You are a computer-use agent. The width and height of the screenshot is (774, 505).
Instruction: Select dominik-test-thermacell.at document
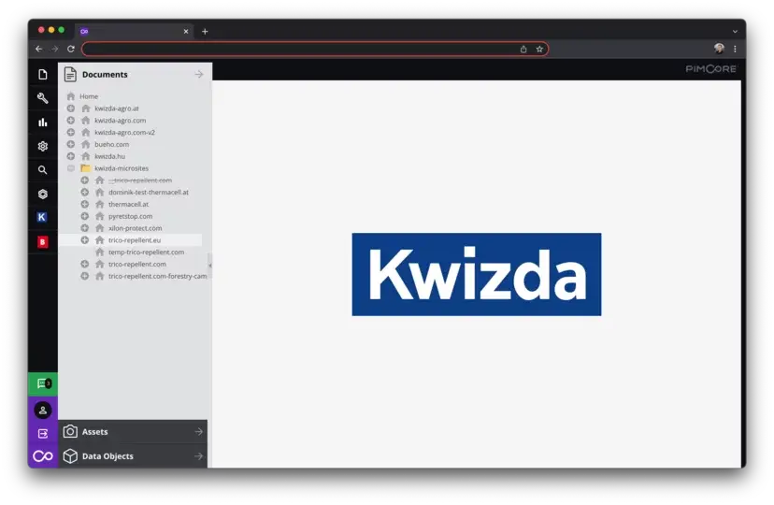(149, 192)
